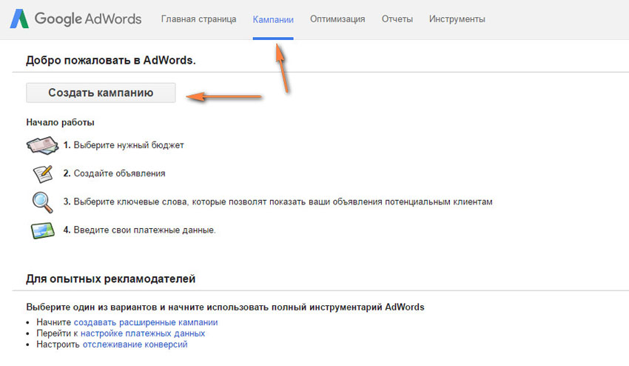
Task: Click the Создать кампанию button
Action: (x=101, y=93)
